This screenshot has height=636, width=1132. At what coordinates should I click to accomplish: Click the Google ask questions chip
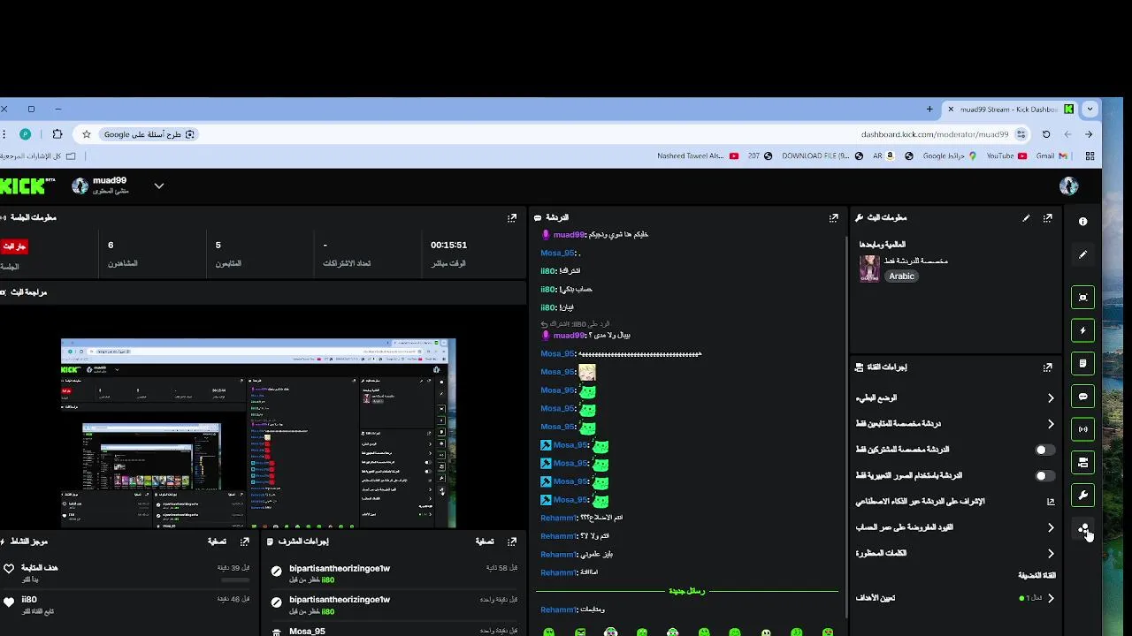click(x=149, y=134)
